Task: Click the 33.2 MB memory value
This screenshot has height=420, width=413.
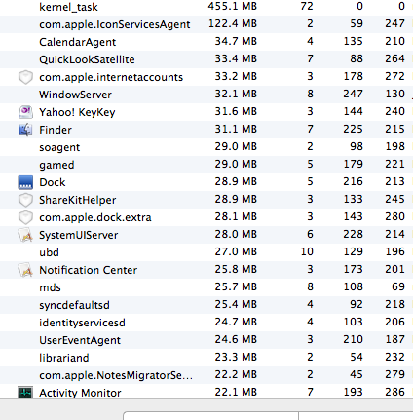Action: tap(236, 76)
